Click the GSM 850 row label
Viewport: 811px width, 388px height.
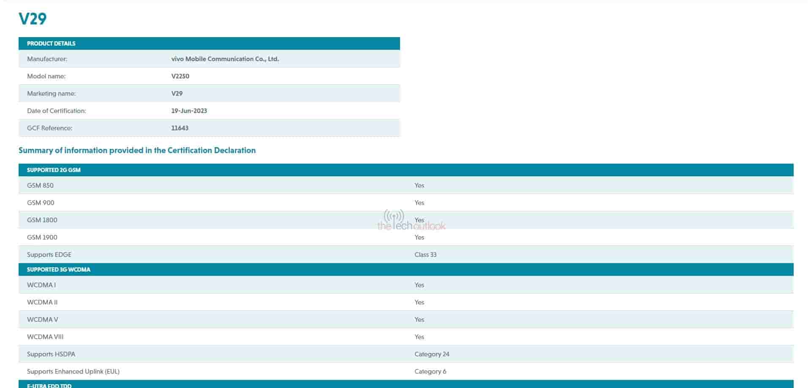pos(40,186)
